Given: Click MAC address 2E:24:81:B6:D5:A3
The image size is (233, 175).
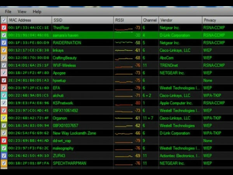Looking at the screenshot, I should click(x=28, y=80).
